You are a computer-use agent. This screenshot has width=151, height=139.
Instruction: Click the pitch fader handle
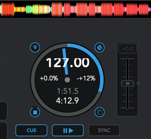[128, 83]
